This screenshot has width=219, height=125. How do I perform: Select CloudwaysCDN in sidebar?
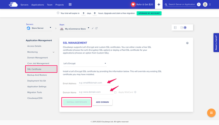[x=35, y=98]
